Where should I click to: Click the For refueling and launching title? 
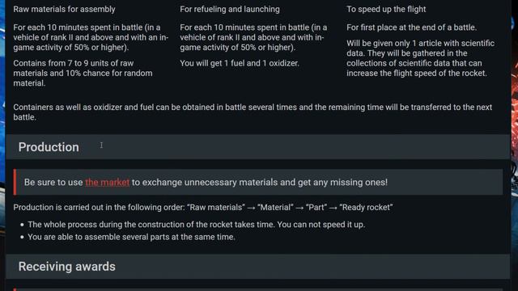click(230, 9)
